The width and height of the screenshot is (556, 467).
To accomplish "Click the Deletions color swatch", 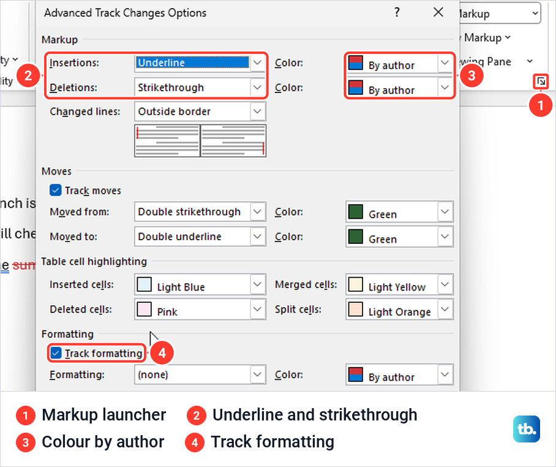I will pos(355,87).
